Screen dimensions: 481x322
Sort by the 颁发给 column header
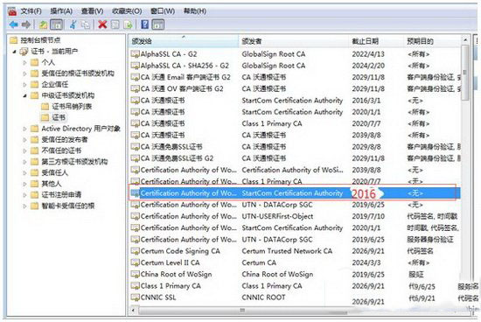[184, 41]
